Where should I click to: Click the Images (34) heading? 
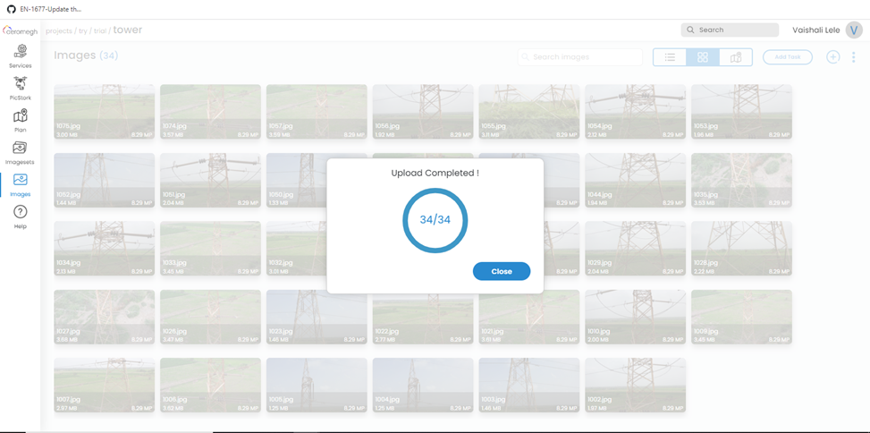point(86,55)
